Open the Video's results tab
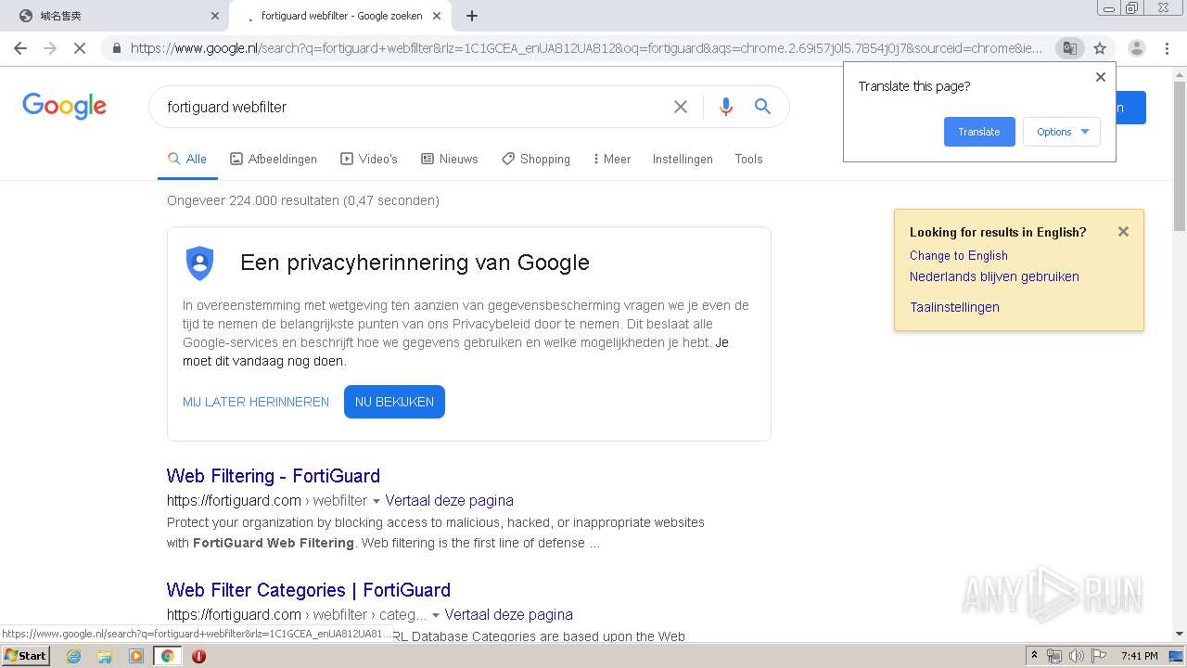1187x668 pixels. (369, 159)
